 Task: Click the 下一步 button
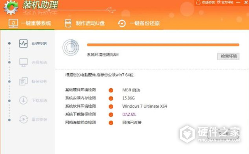[x=224, y=135]
